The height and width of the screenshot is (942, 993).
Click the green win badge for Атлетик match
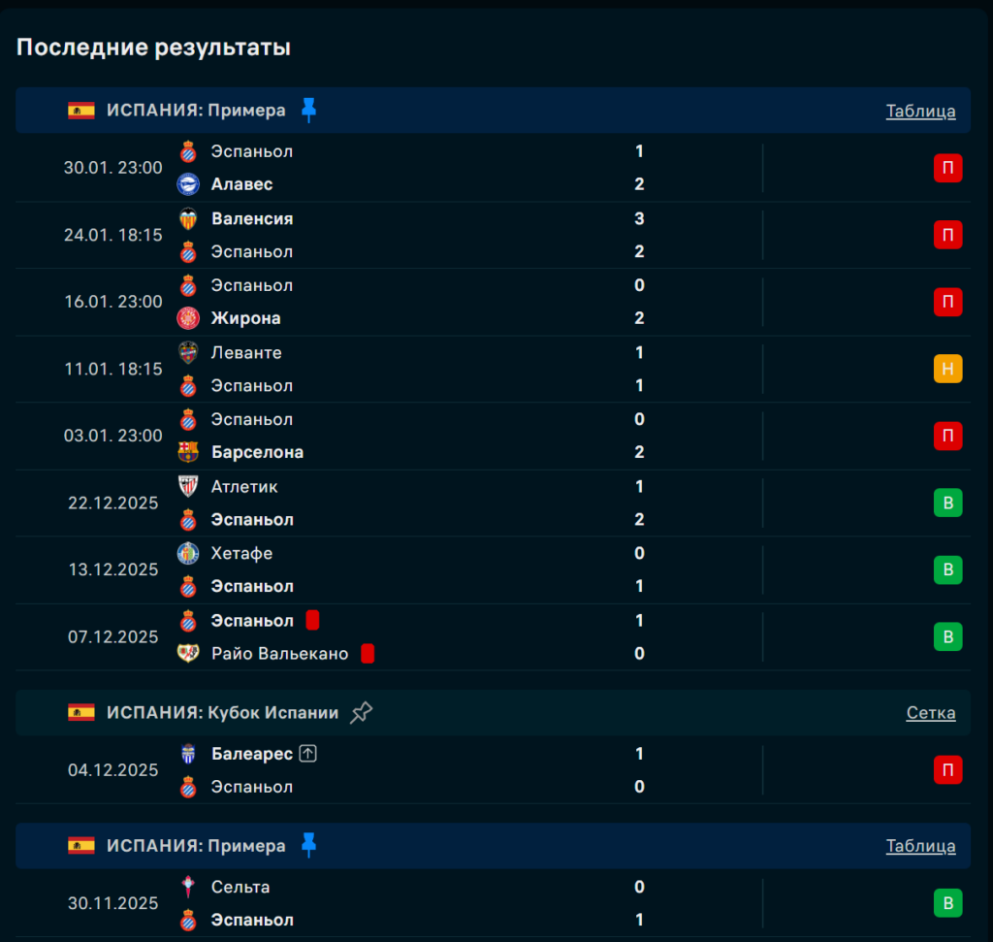click(x=947, y=503)
